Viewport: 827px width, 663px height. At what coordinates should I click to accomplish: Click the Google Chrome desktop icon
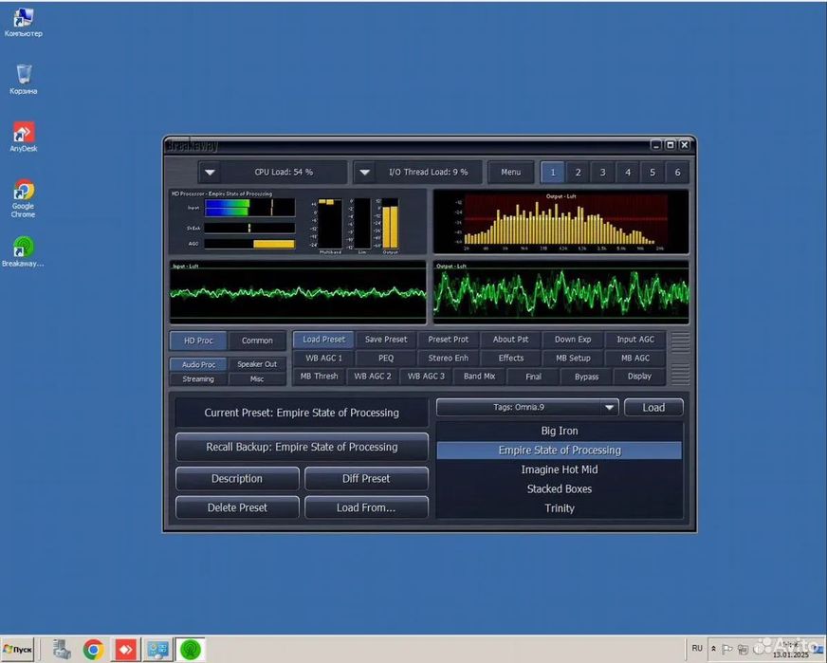tap(23, 193)
